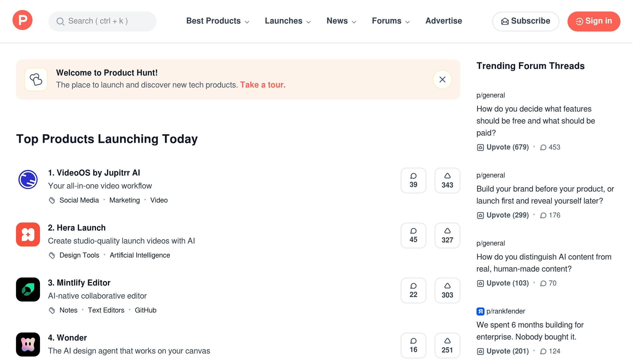Upvote Mintlify Editor with 303 votes
Viewport: 640px width, 360px height.
tap(447, 291)
